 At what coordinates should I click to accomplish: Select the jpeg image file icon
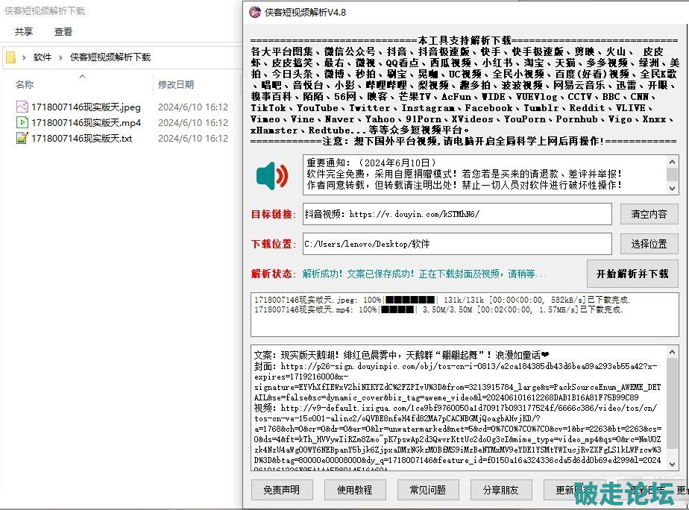click(22, 107)
